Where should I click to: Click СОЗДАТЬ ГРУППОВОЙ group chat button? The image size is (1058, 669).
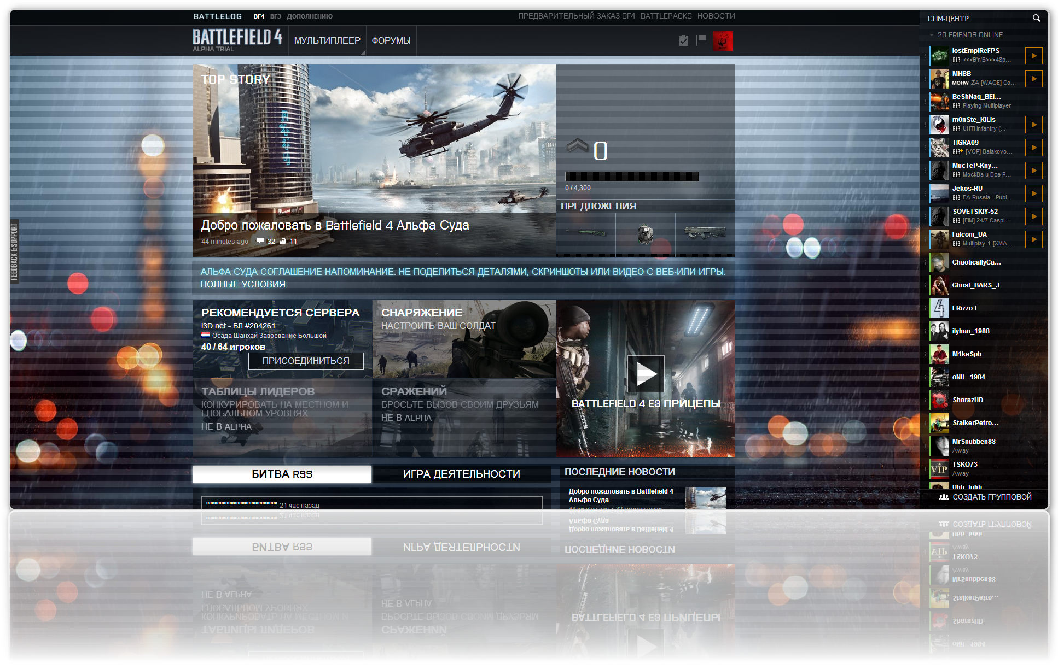(x=985, y=497)
